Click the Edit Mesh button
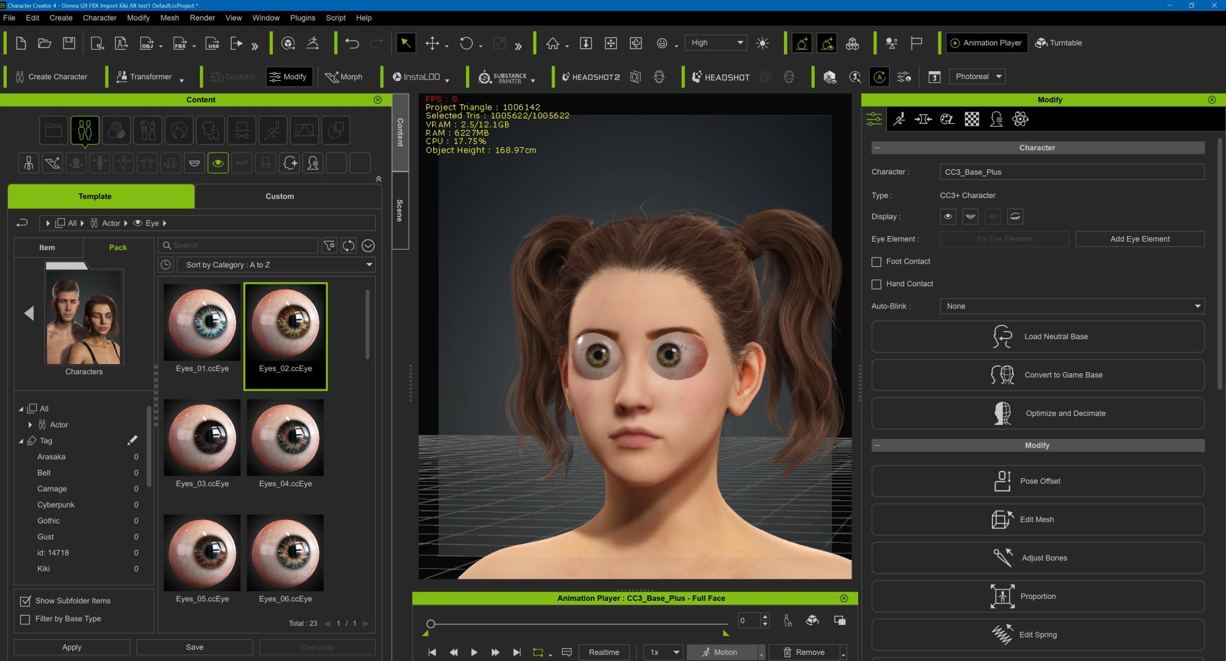 click(x=1038, y=519)
